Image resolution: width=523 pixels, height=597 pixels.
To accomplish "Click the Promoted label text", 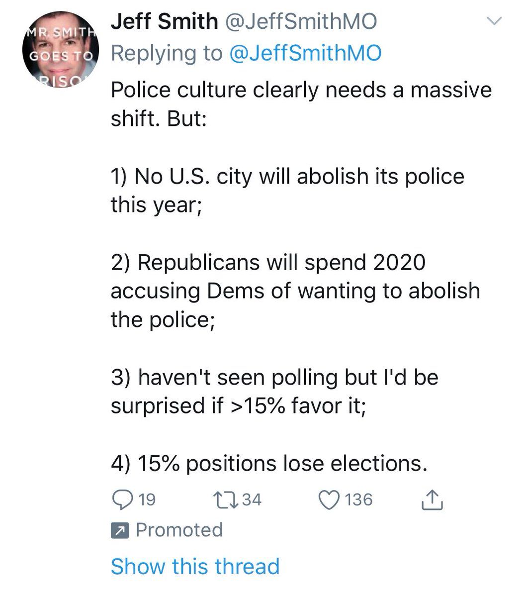I will coord(179,530).
